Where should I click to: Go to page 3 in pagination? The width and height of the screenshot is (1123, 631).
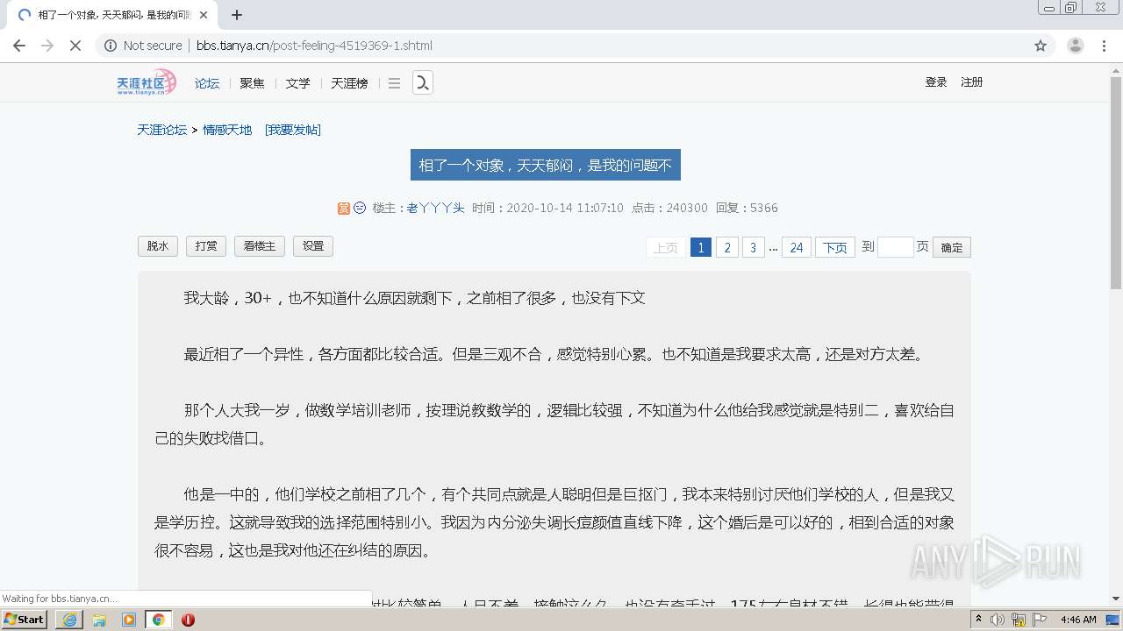753,248
